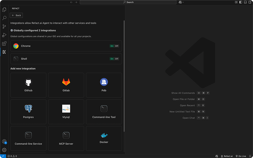Image resolution: width=253 pixels, height=158 pixels.
Task: Start Go Live server from status bar
Action: tap(241, 156)
